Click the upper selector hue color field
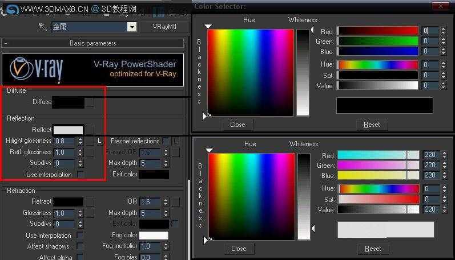455x260 pixels. [x=251, y=73]
